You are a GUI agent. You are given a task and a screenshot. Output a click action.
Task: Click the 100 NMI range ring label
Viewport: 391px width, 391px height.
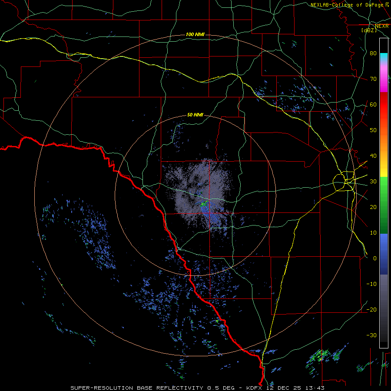point(195,34)
